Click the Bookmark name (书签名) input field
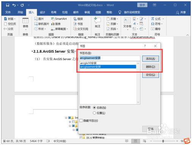Viewport: 192px width, 145px height. point(110,58)
